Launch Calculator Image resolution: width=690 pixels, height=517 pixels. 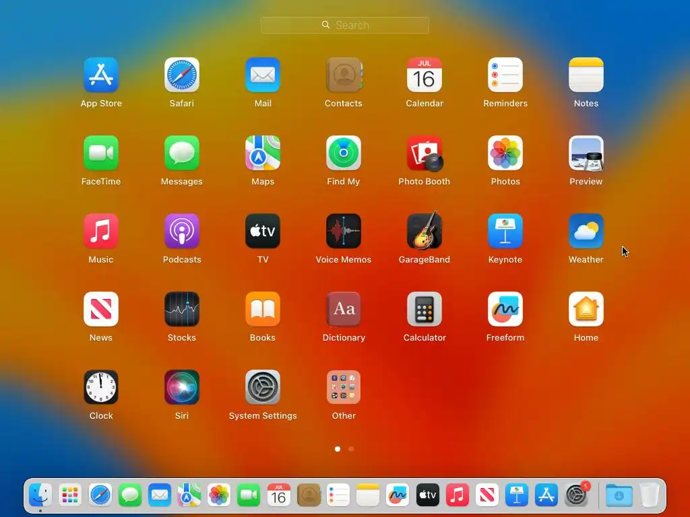425,309
